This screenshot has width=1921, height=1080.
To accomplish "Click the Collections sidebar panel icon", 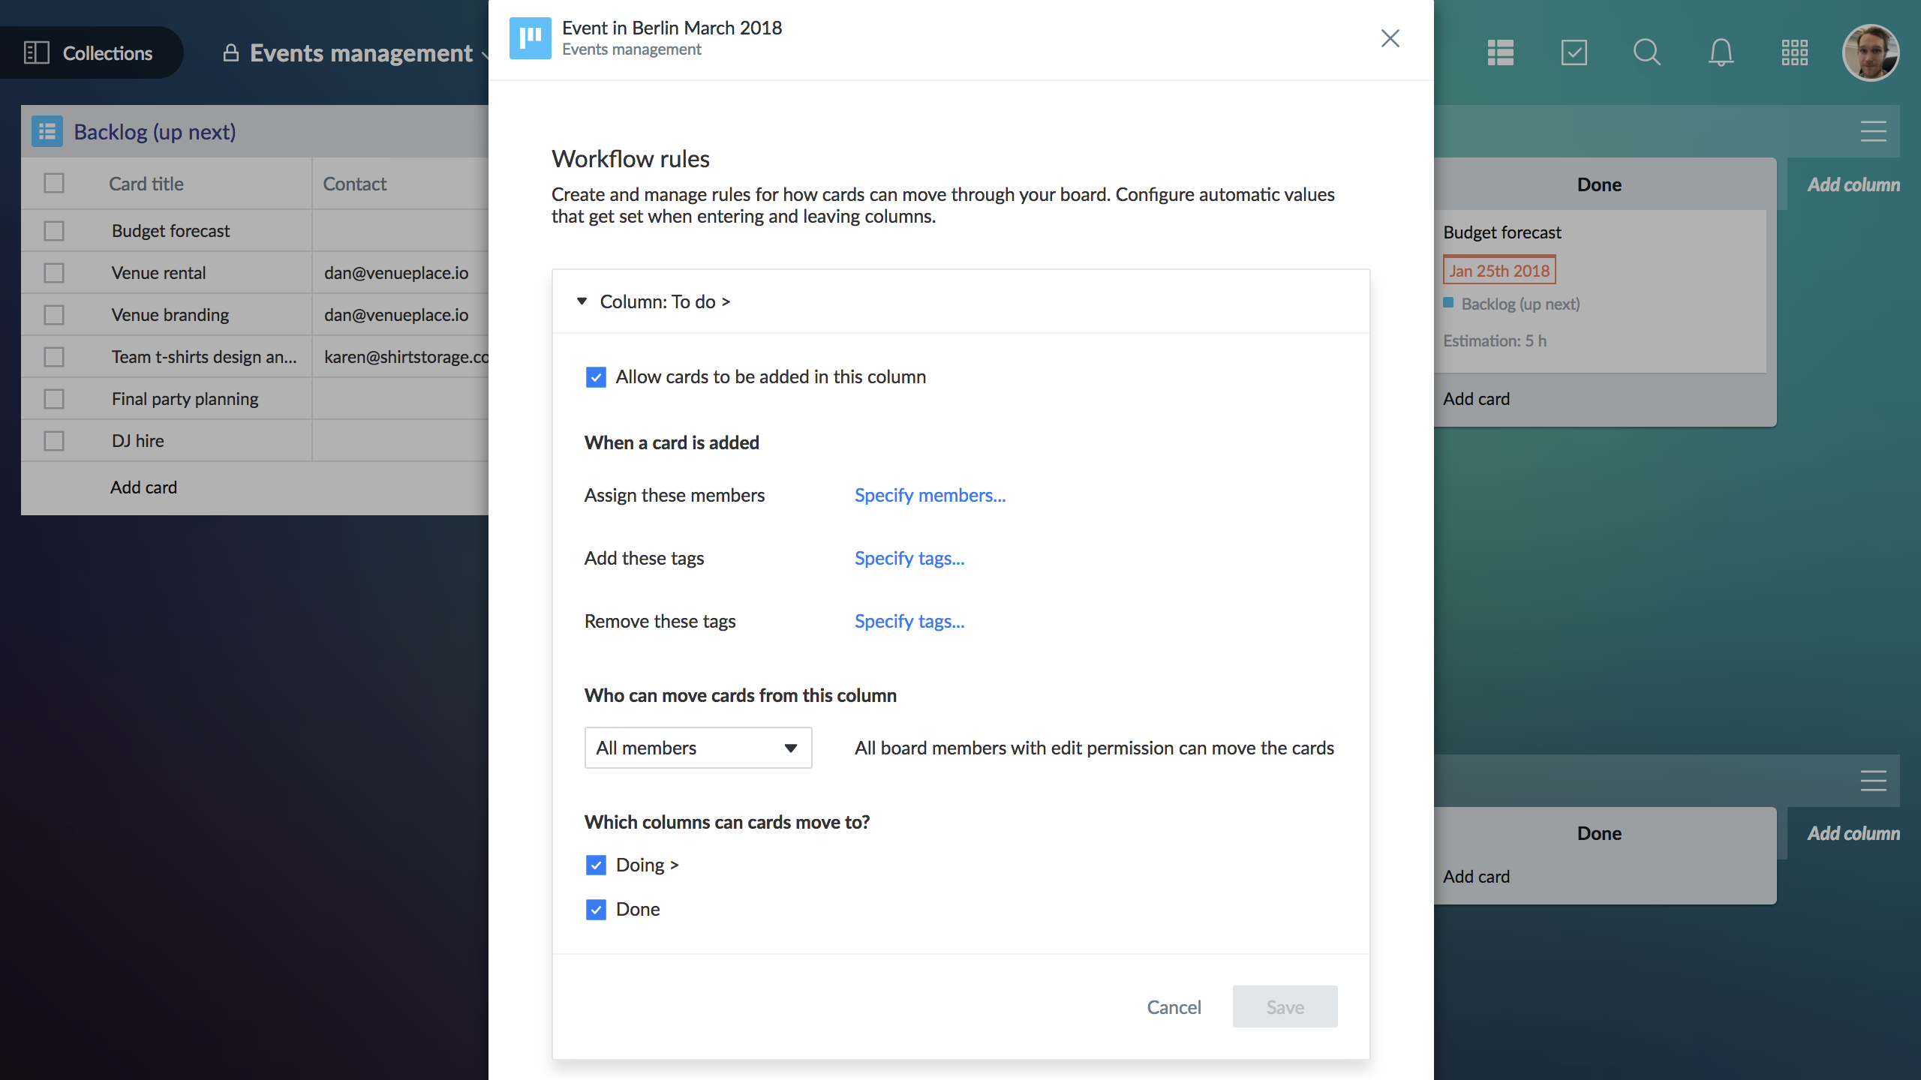I will (x=36, y=52).
